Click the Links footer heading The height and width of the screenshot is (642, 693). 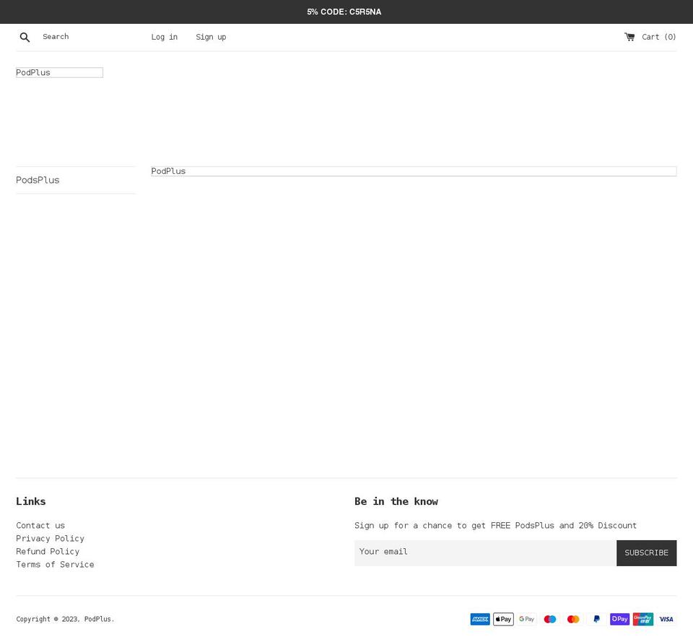click(31, 501)
